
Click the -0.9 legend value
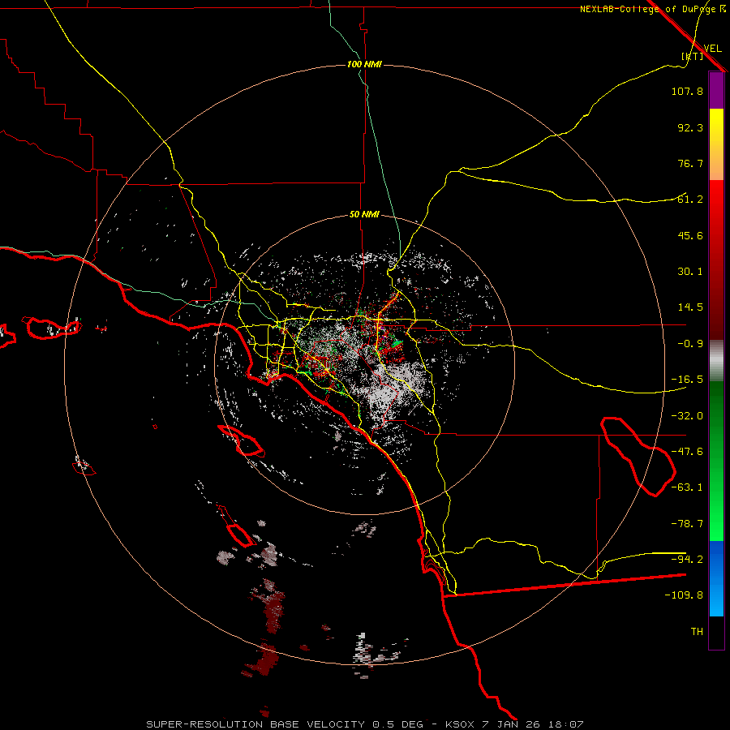click(x=690, y=344)
